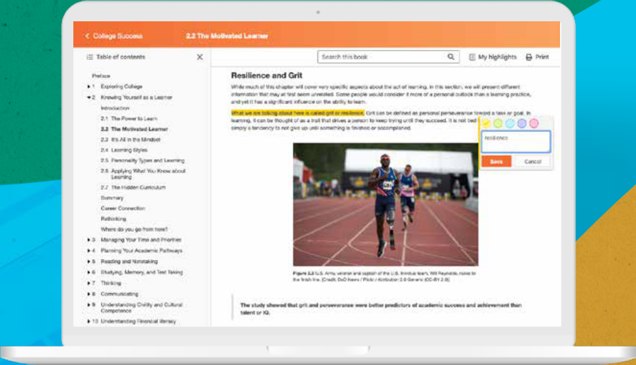636x365 pixels.
Task: Click the Resilience and Grit heading
Action: coord(267,75)
